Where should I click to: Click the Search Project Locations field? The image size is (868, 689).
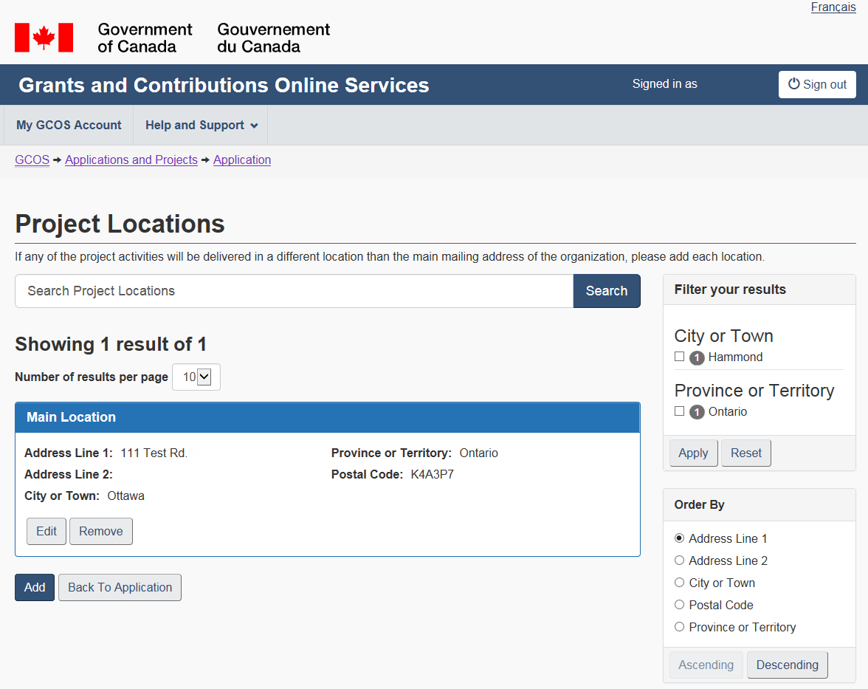[294, 291]
